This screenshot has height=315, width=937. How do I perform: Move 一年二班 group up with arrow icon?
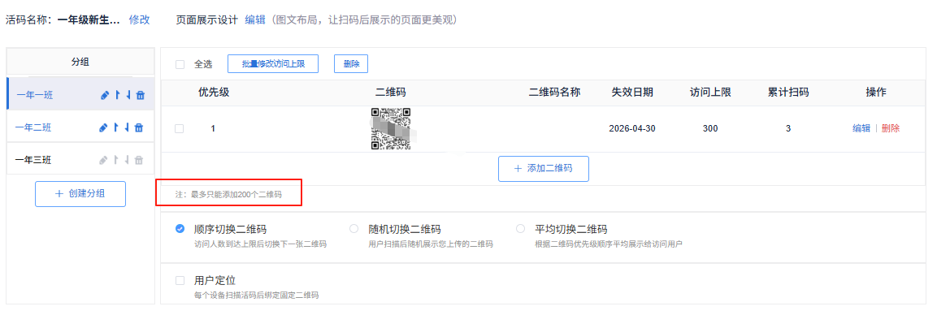point(116,127)
